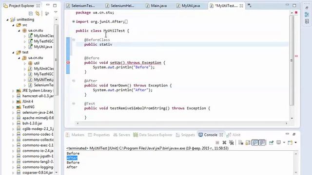
Task: Click the error marker beside setUp line
Action: (68, 63)
